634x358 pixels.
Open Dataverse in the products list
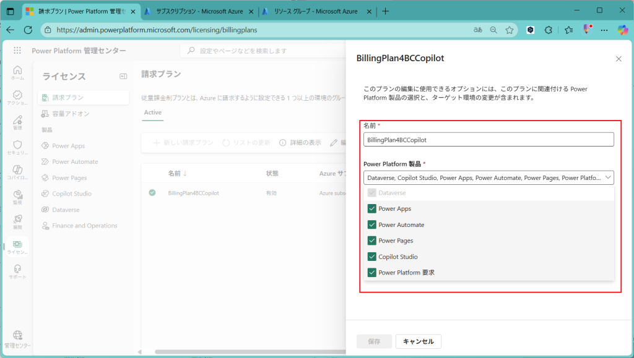tap(66, 210)
